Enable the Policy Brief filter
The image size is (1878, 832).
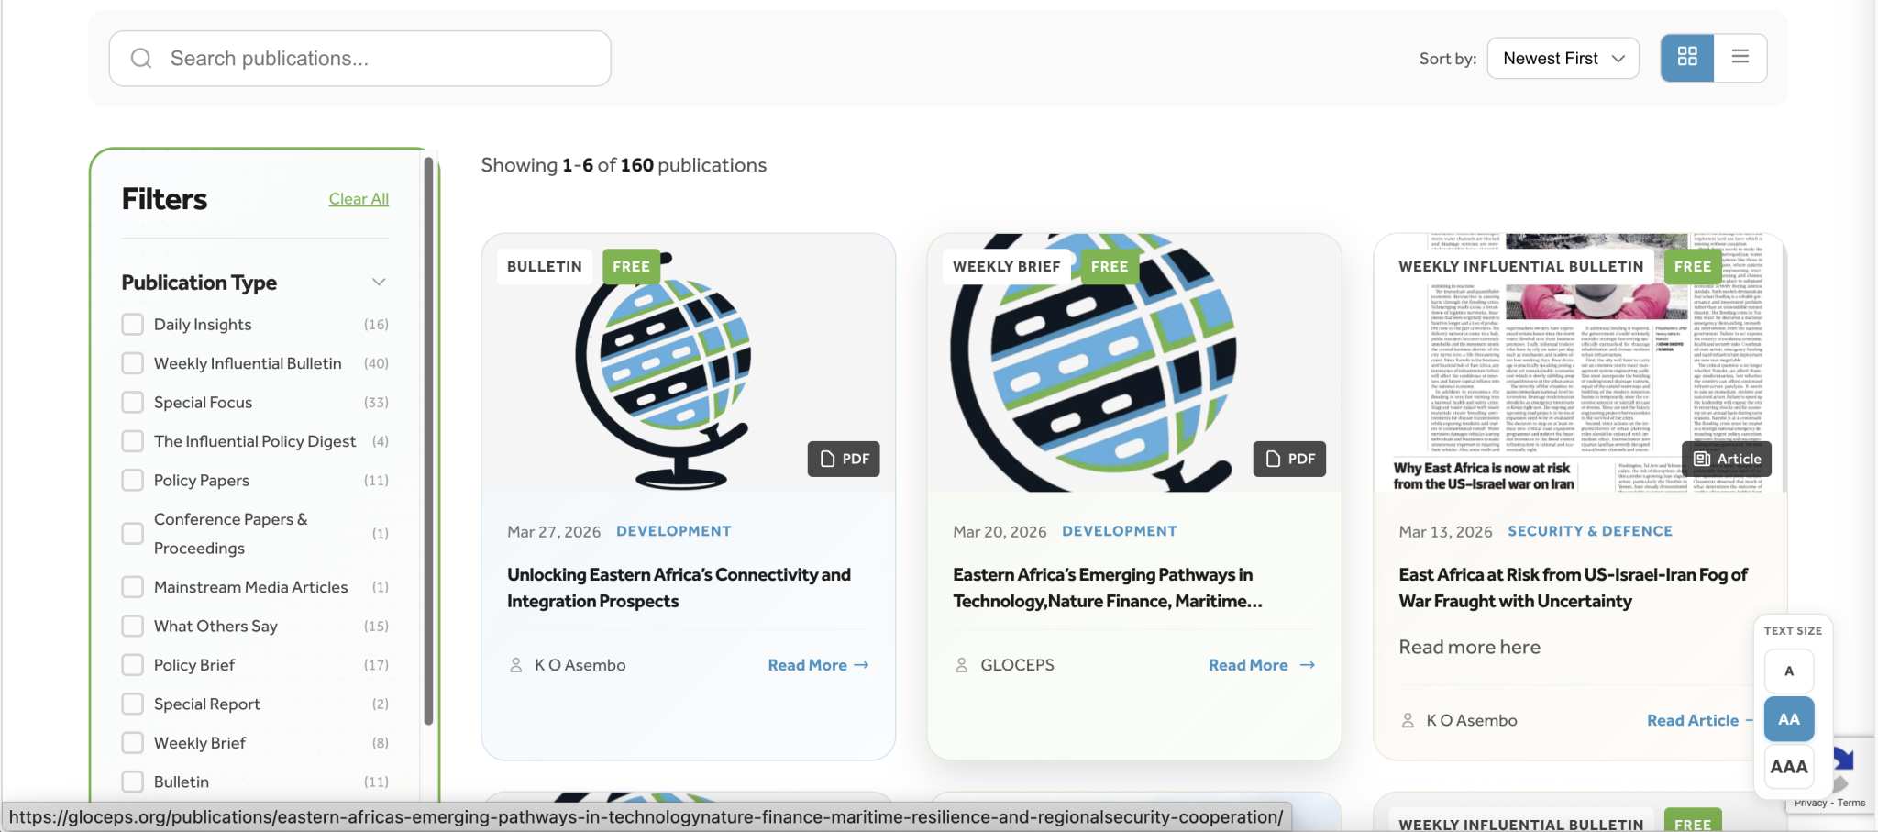tap(133, 665)
